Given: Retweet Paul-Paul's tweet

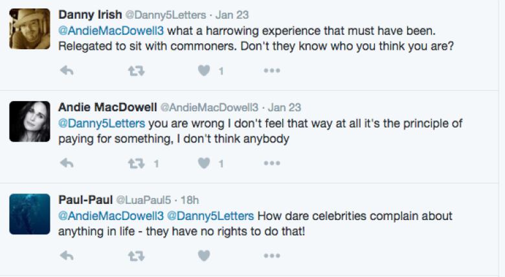Looking at the screenshot, I should click(x=136, y=256).
